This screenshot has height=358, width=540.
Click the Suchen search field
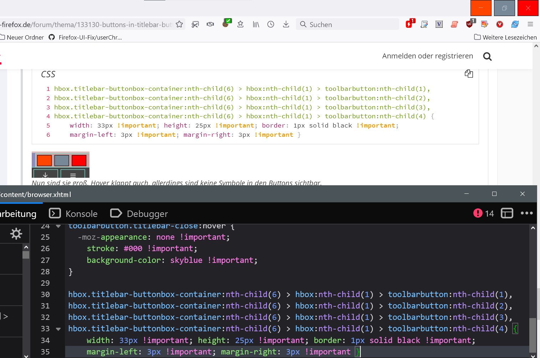coord(348,24)
